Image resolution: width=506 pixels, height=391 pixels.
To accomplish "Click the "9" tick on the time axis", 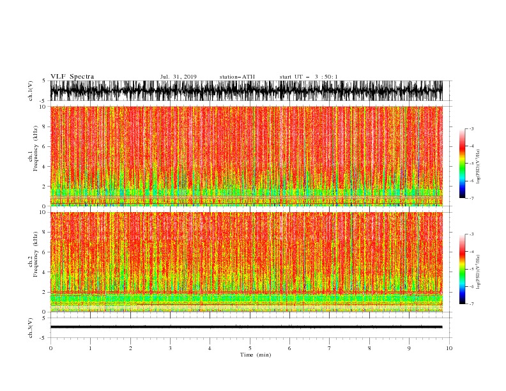I will click(409, 348).
